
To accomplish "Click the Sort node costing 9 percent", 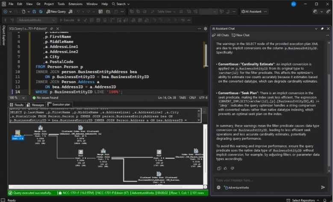I will 159,158.
